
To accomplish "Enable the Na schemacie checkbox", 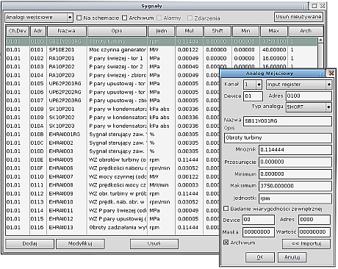I will pos(79,18).
